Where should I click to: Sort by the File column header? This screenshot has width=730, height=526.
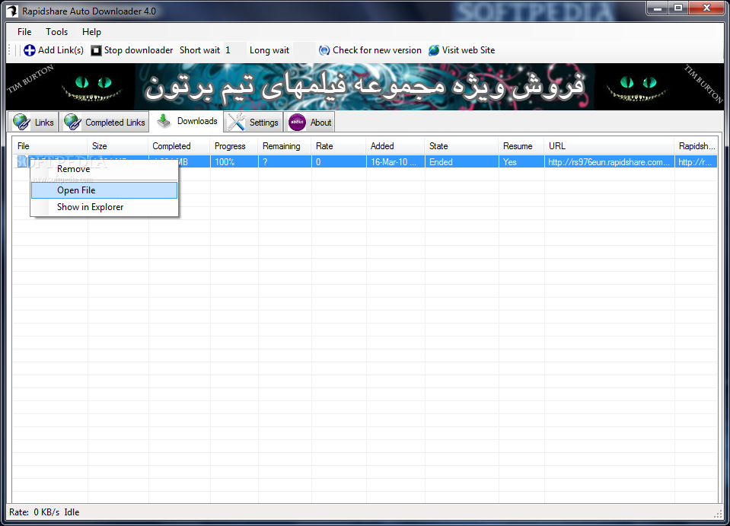(x=49, y=146)
